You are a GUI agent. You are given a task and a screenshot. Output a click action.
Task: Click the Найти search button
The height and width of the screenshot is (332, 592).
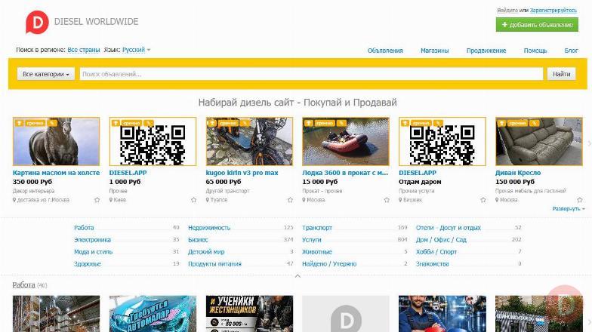[x=562, y=74]
